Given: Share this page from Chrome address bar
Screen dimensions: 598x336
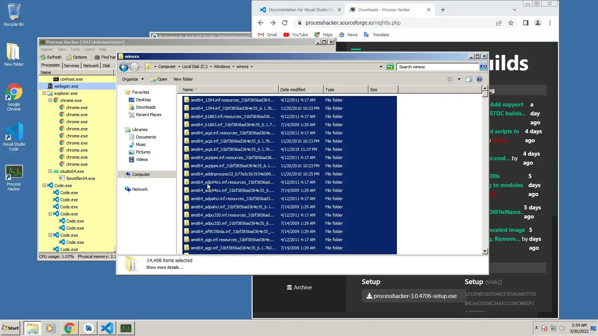Looking at the screenshot, I should click(499, 23).
